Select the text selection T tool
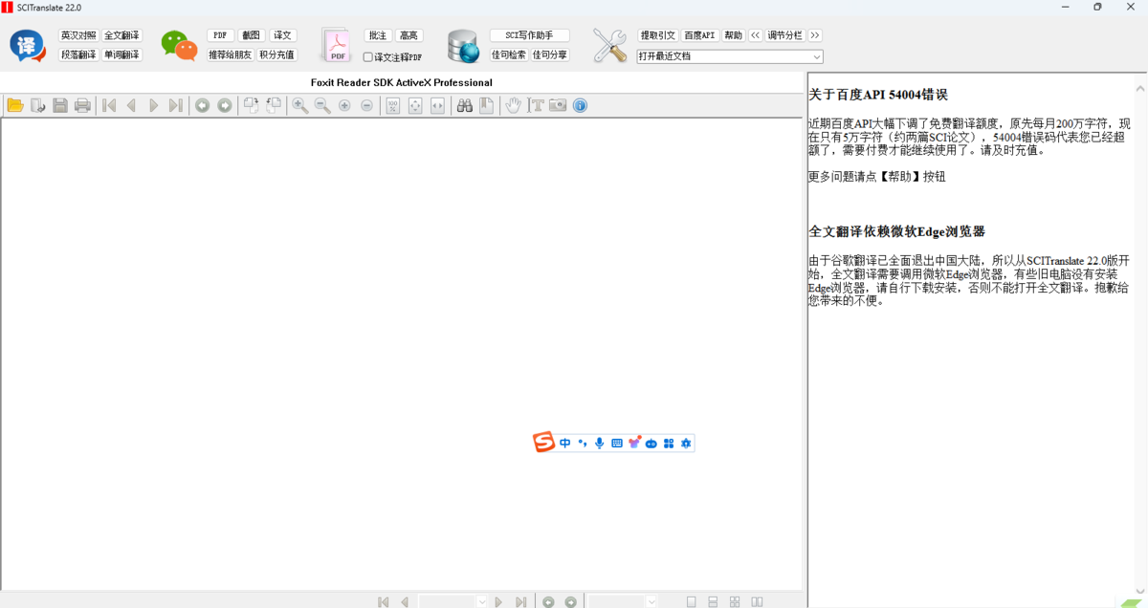This screenshot has height=608, width=1148. (536, 105)
